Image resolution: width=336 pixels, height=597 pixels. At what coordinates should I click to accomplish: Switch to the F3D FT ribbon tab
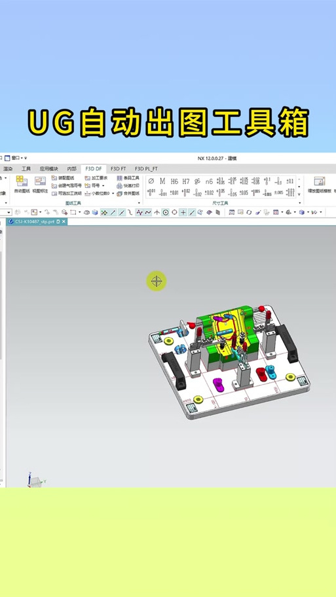[119, 169]
